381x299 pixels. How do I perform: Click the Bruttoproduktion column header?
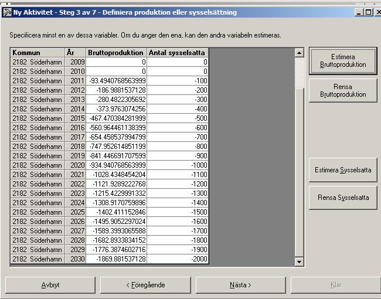(x=117, y=53)
